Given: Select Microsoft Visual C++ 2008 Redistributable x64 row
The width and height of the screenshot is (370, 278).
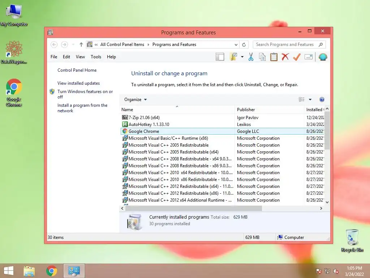Looking at the screenshot, I should click(223, 159).
